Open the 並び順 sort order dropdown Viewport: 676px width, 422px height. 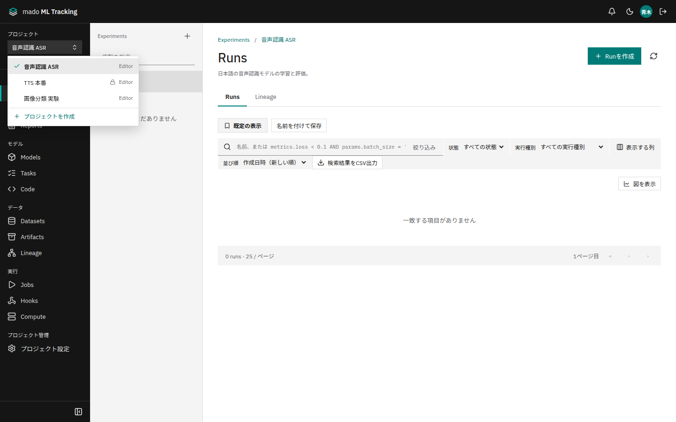pos(275,163)
